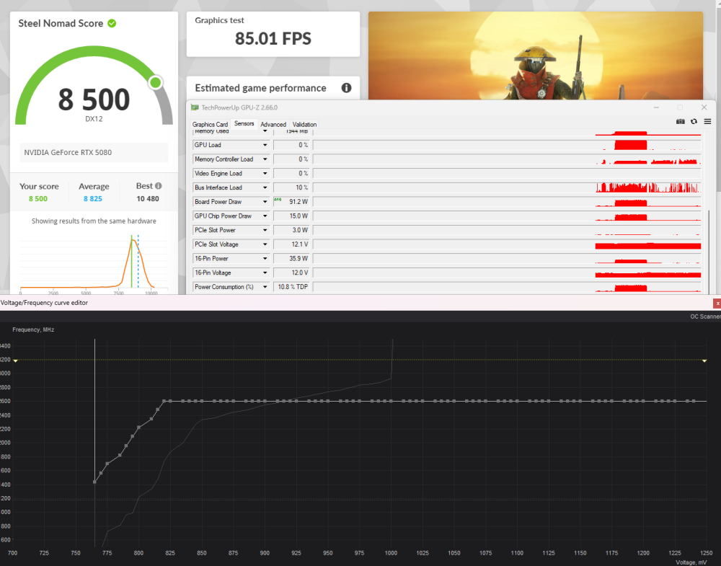Click the Bus Interface Load 10 % value
The height and width of the screenshot is (566, 721).
[291, 187]
